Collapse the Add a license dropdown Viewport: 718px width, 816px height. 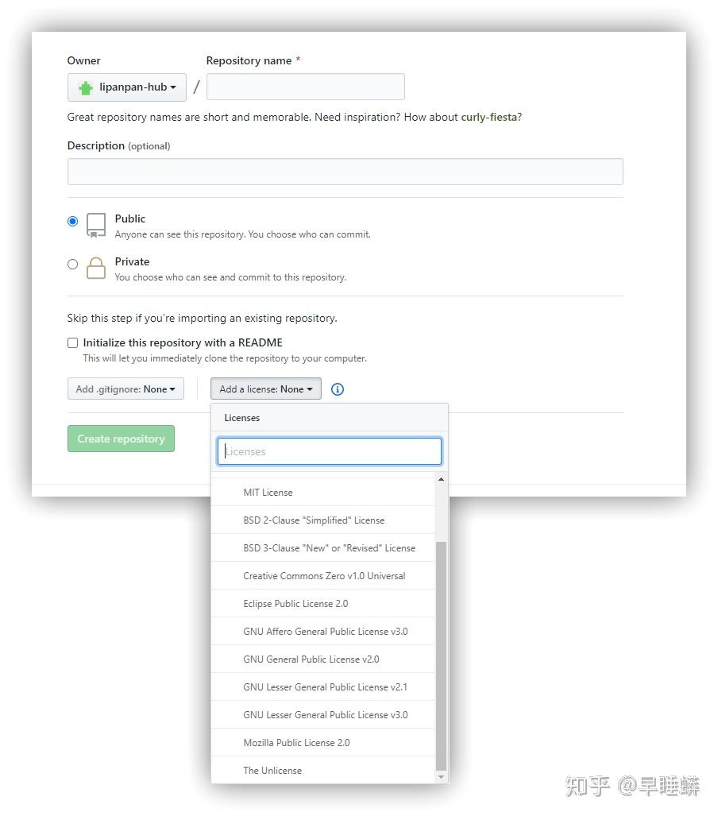point(266,389)
